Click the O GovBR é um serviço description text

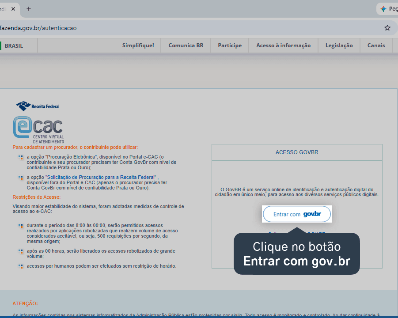pyautogui.click(x=297, y=192)
